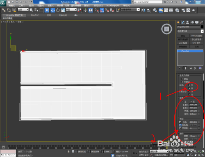The height and width of the screenshot is (157, 205).
Task: Uncheck the left handrail checkbox
Action: point(189,85)
